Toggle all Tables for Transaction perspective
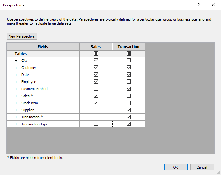Viewport: 221px width, 175px height. (x=129, y=54)
